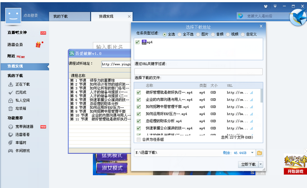Select the 全选 radio button
The width and height of the screenshot is (307, 188).
[x=165, y=34]
